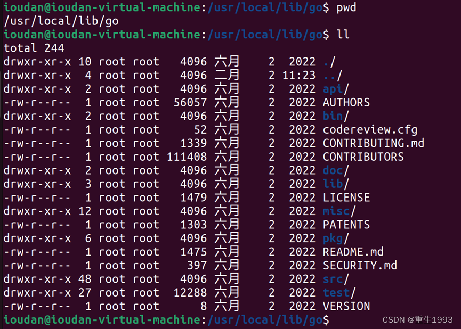Click the doc directory entry

[332, 170]
